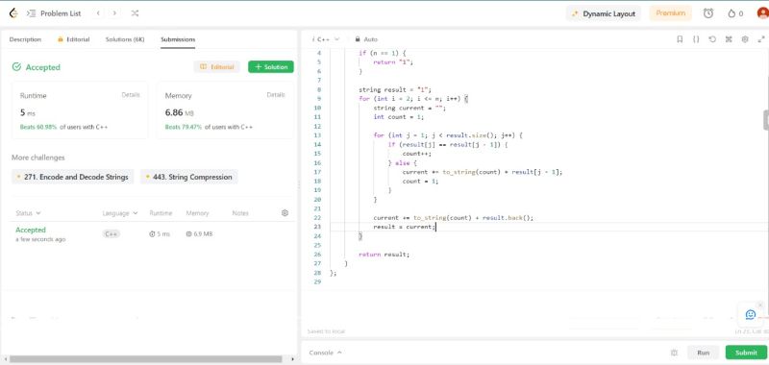
Task: Switch to the Description tab
Action: click(25, 39)
